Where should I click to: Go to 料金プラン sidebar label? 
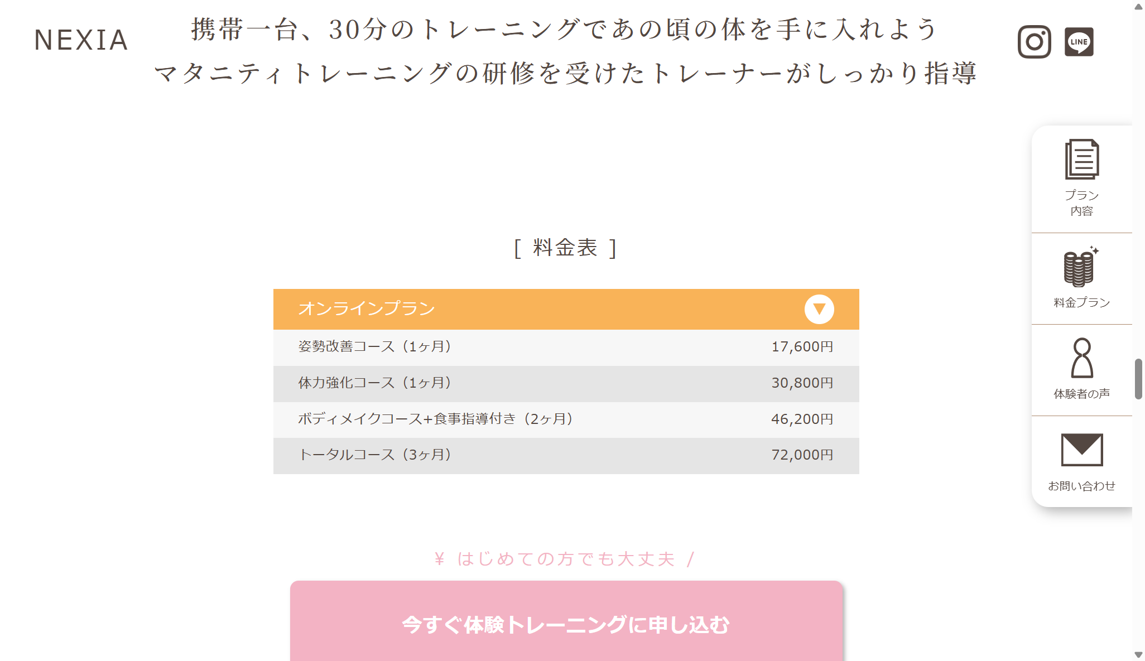[x=1081, y=302]
